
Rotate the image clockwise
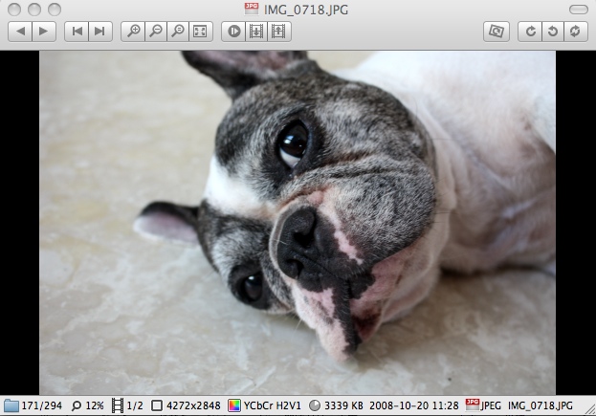coord(530,32)
